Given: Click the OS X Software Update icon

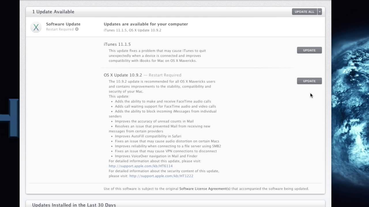Looking at the screenshot, I should pos(36,27).
